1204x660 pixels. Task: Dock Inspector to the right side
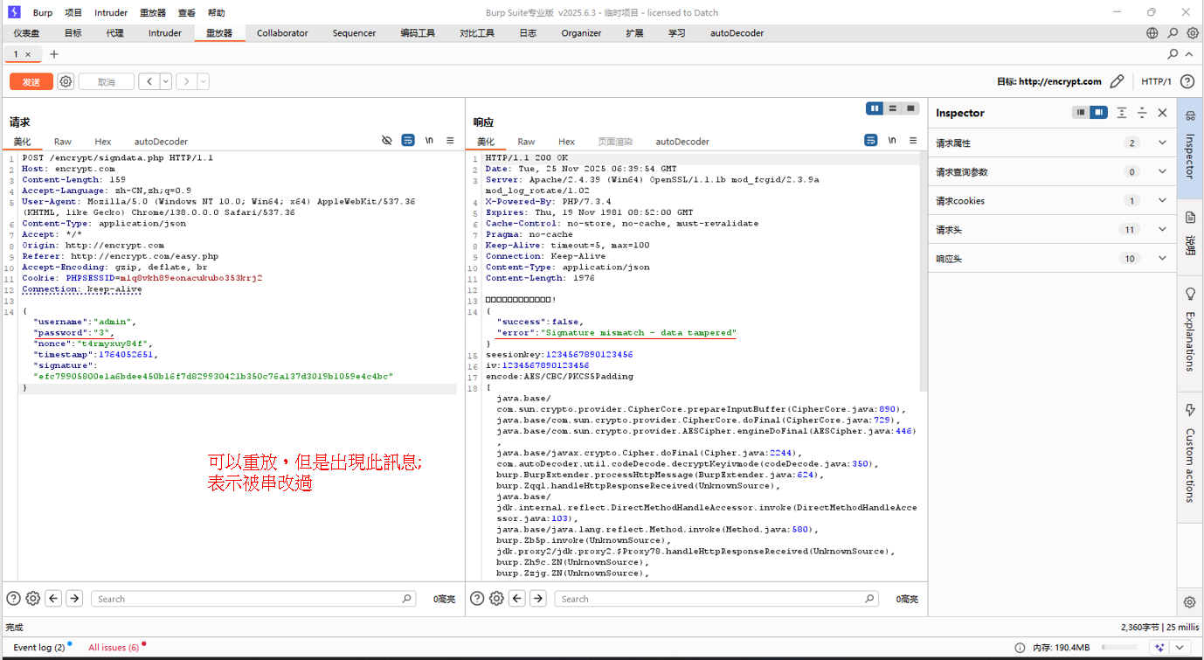[x=1099, y=113]
